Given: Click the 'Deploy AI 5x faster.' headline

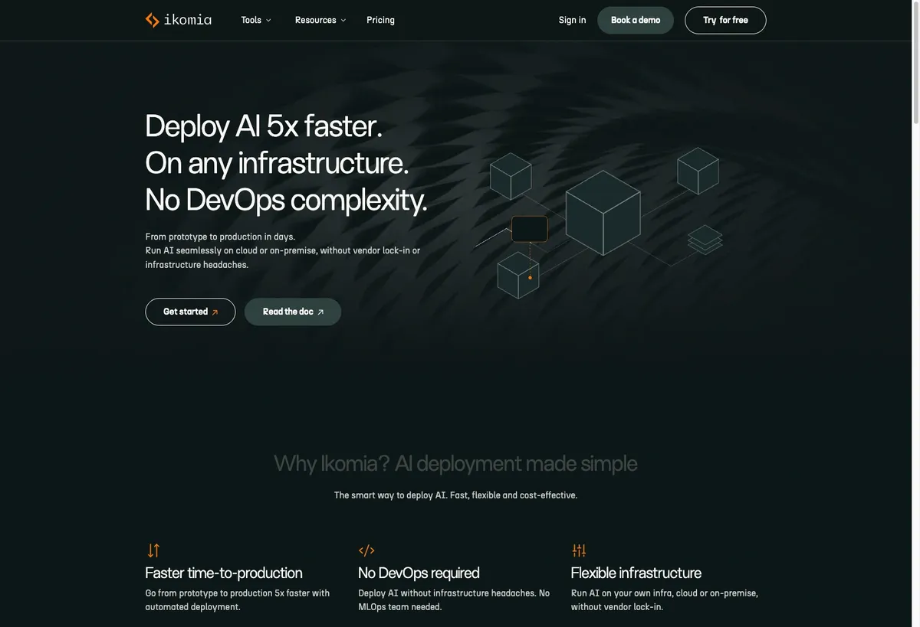Looking at the screenshot, I should click(264, 126).
